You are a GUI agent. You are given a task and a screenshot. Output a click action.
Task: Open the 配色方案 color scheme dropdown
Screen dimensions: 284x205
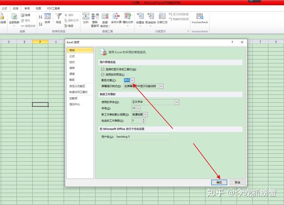coord(133,80)
